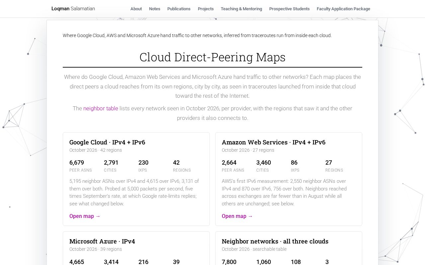Click the Cloud Direct-Peering Maps heading

[x=212, y=57]
